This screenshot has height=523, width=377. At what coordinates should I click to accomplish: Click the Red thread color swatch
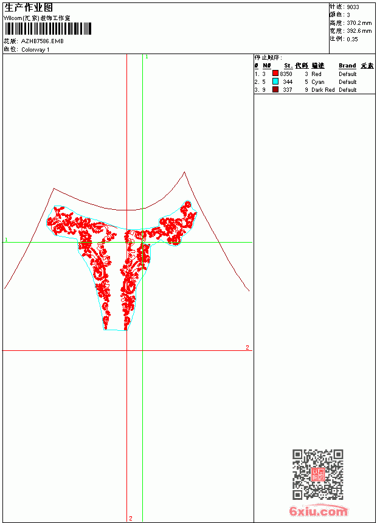coord(275,74)
